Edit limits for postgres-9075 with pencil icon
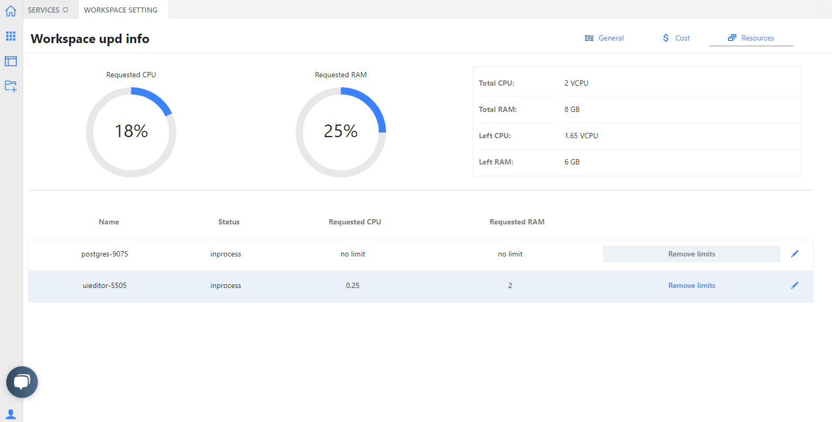The image size is (832, 422). coord(795,254)
